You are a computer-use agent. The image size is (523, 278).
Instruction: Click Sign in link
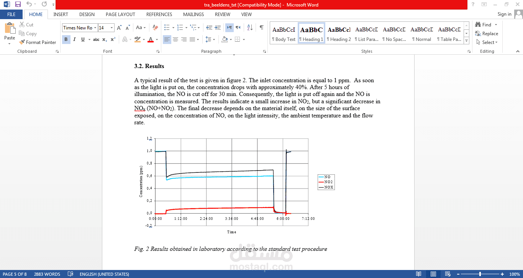504,14
